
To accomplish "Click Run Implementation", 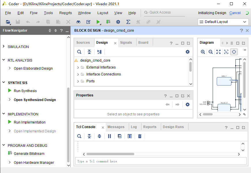I will pos(29,122).
